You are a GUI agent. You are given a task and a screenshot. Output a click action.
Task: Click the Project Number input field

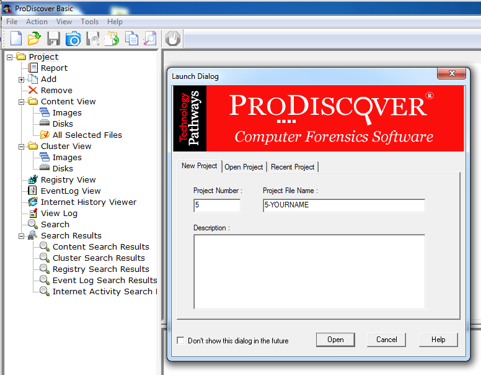point(217,206)
